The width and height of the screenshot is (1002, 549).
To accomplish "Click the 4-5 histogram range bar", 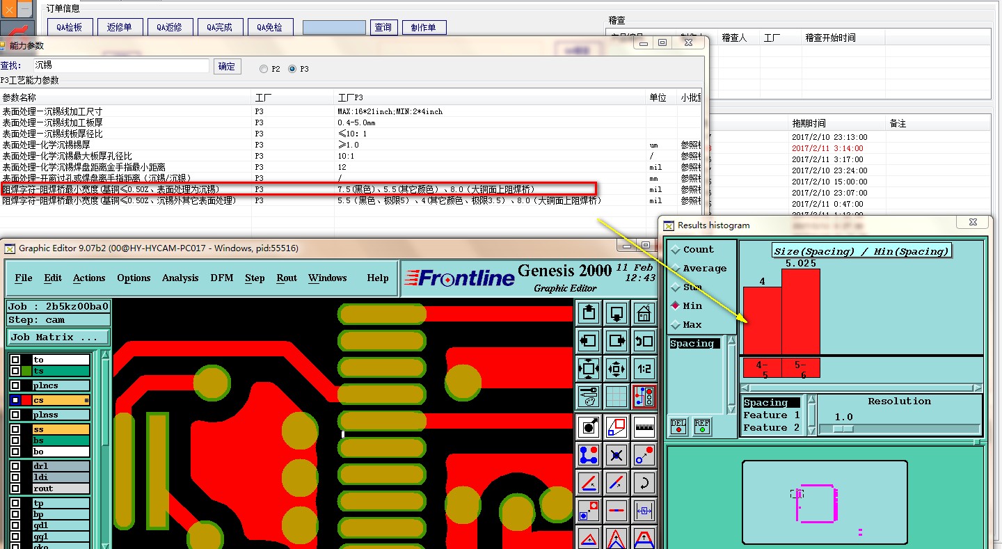I will click(762, 368).
